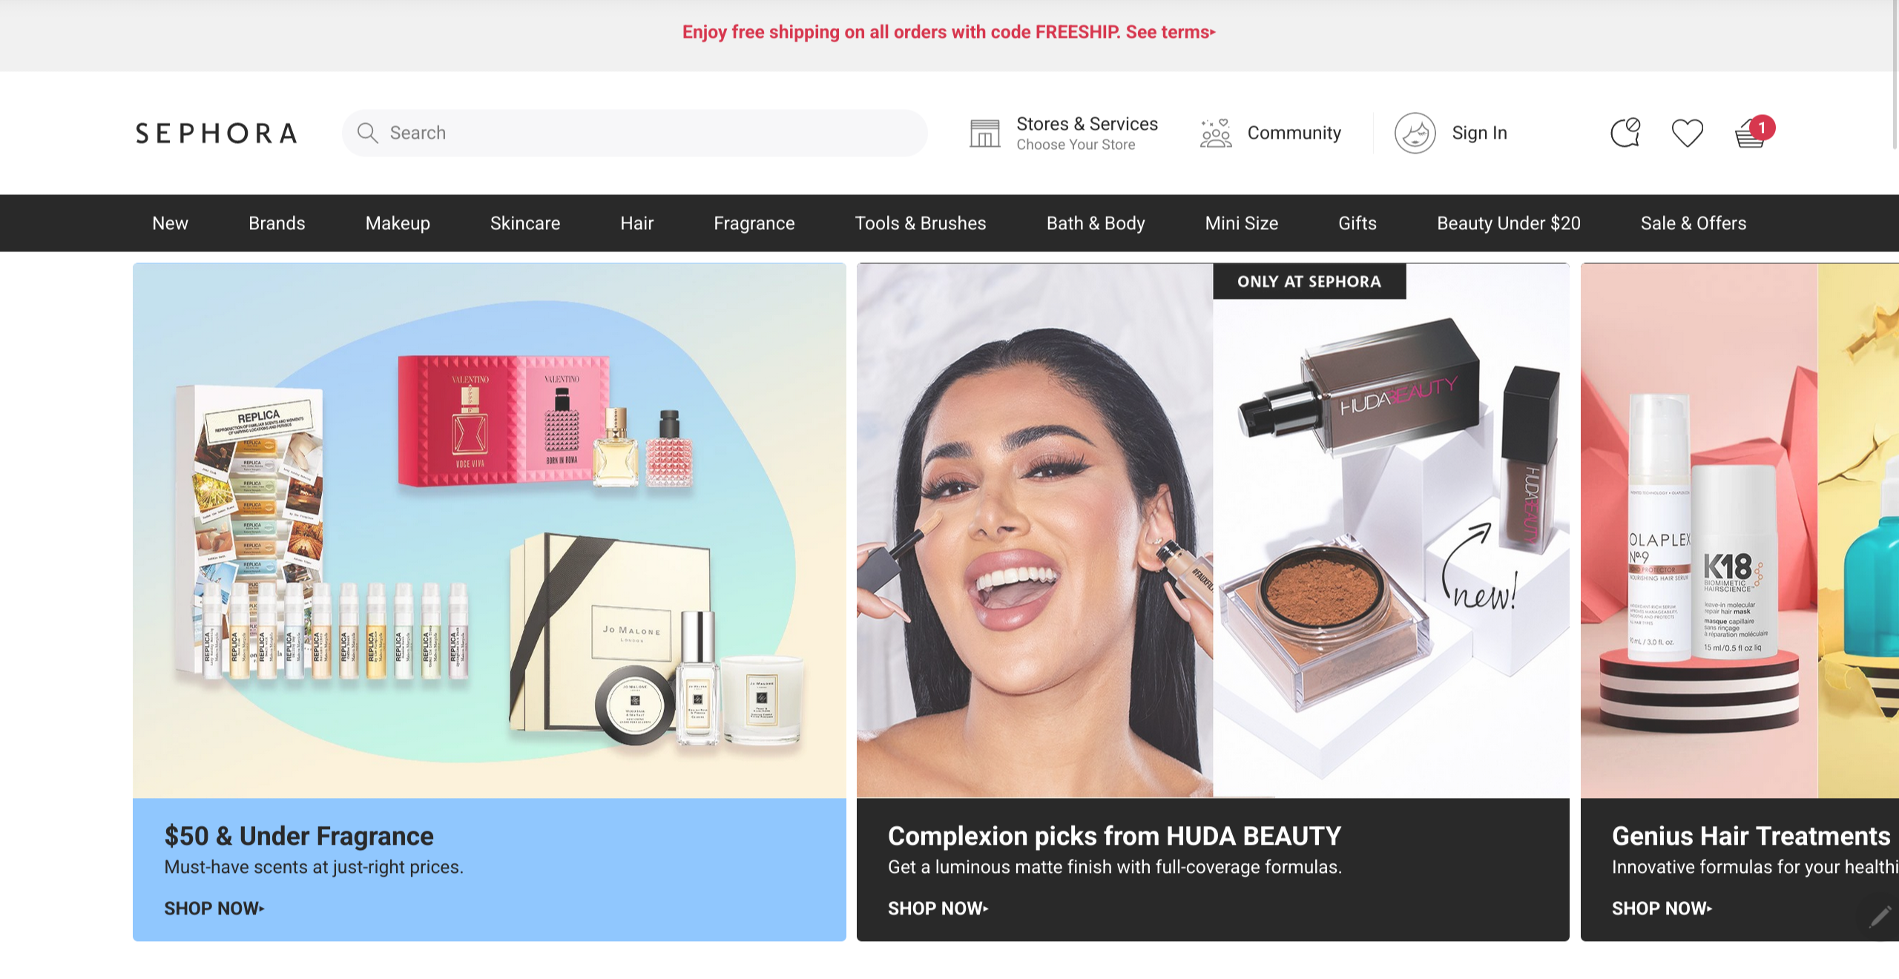Screen dimensions: 1899x979
Task: Open the New menu
Action: (170, 223)
